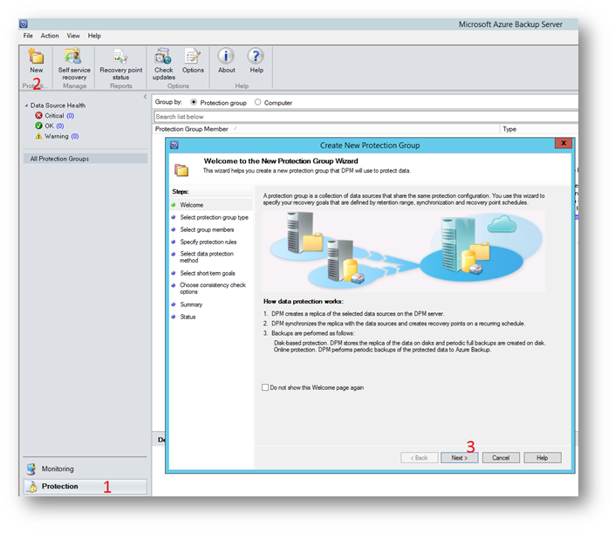Collapse the left navigation pane chevron
Screen dimensions: 615x533
point(145,97)
